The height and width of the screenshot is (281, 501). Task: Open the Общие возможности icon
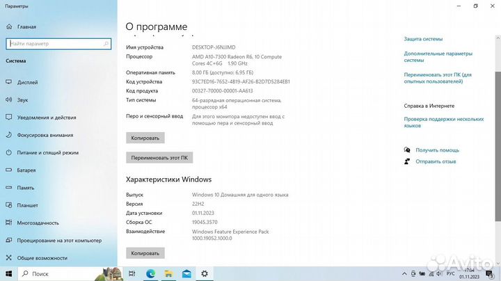tap(9, 257)
